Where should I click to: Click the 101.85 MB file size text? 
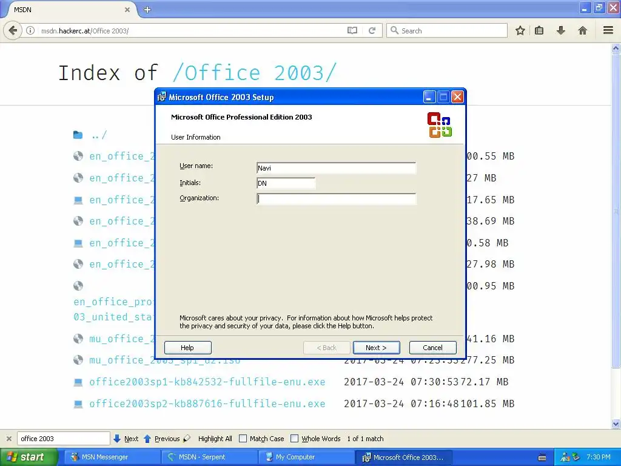(487, 404)
